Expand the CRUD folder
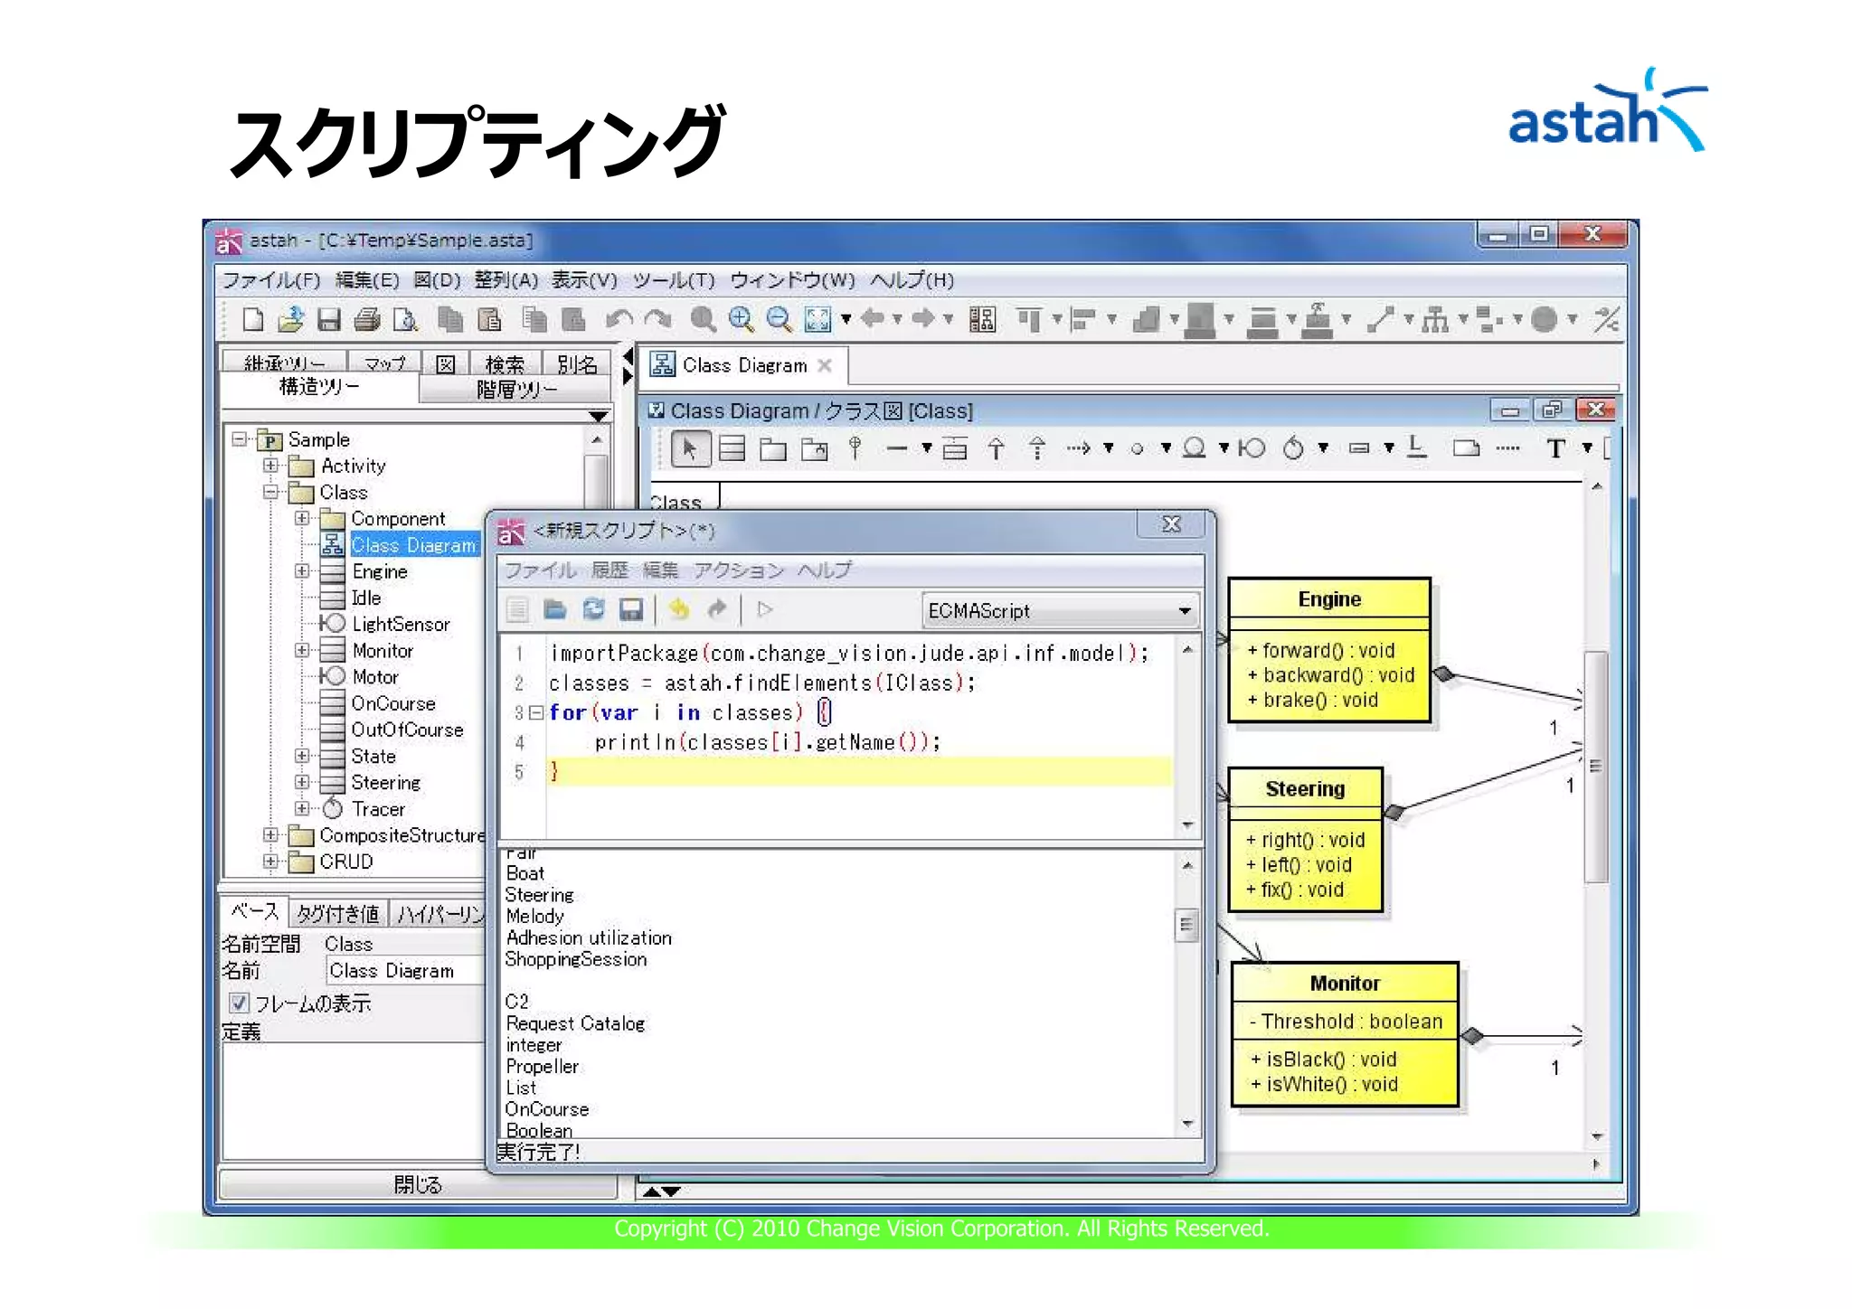Image resolution: width=1852 pixels, height=1309 pixels. coord(270,862)
